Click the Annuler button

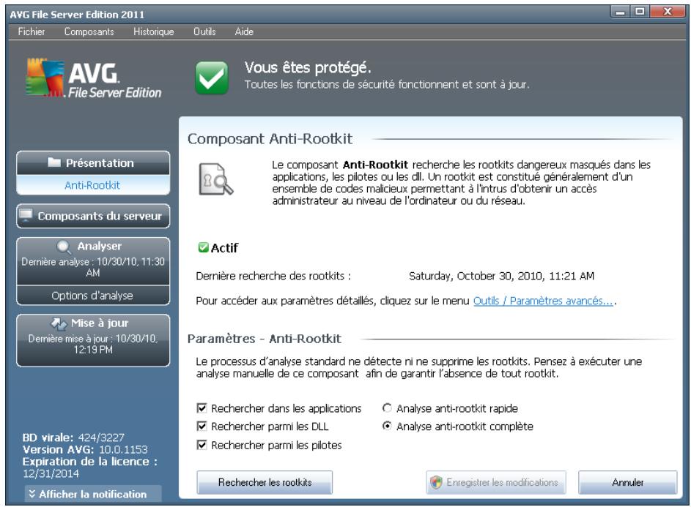coord(627,482)
